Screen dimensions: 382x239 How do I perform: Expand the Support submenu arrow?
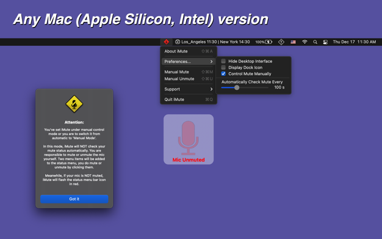[211, 89]
